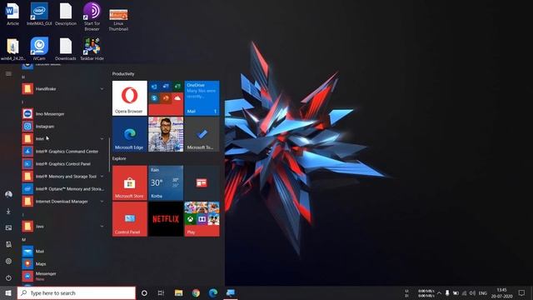Open the Microsoft Edge tile
This screenshot has height=300, width=533.
(x=130, y=134)
